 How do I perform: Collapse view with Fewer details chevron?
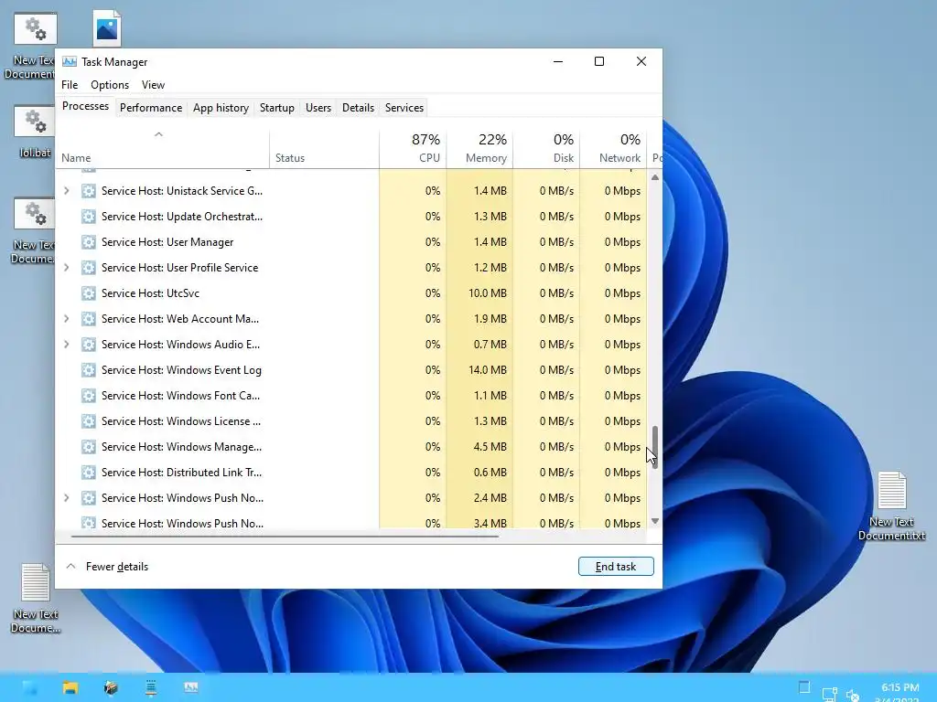pos(70,567)
